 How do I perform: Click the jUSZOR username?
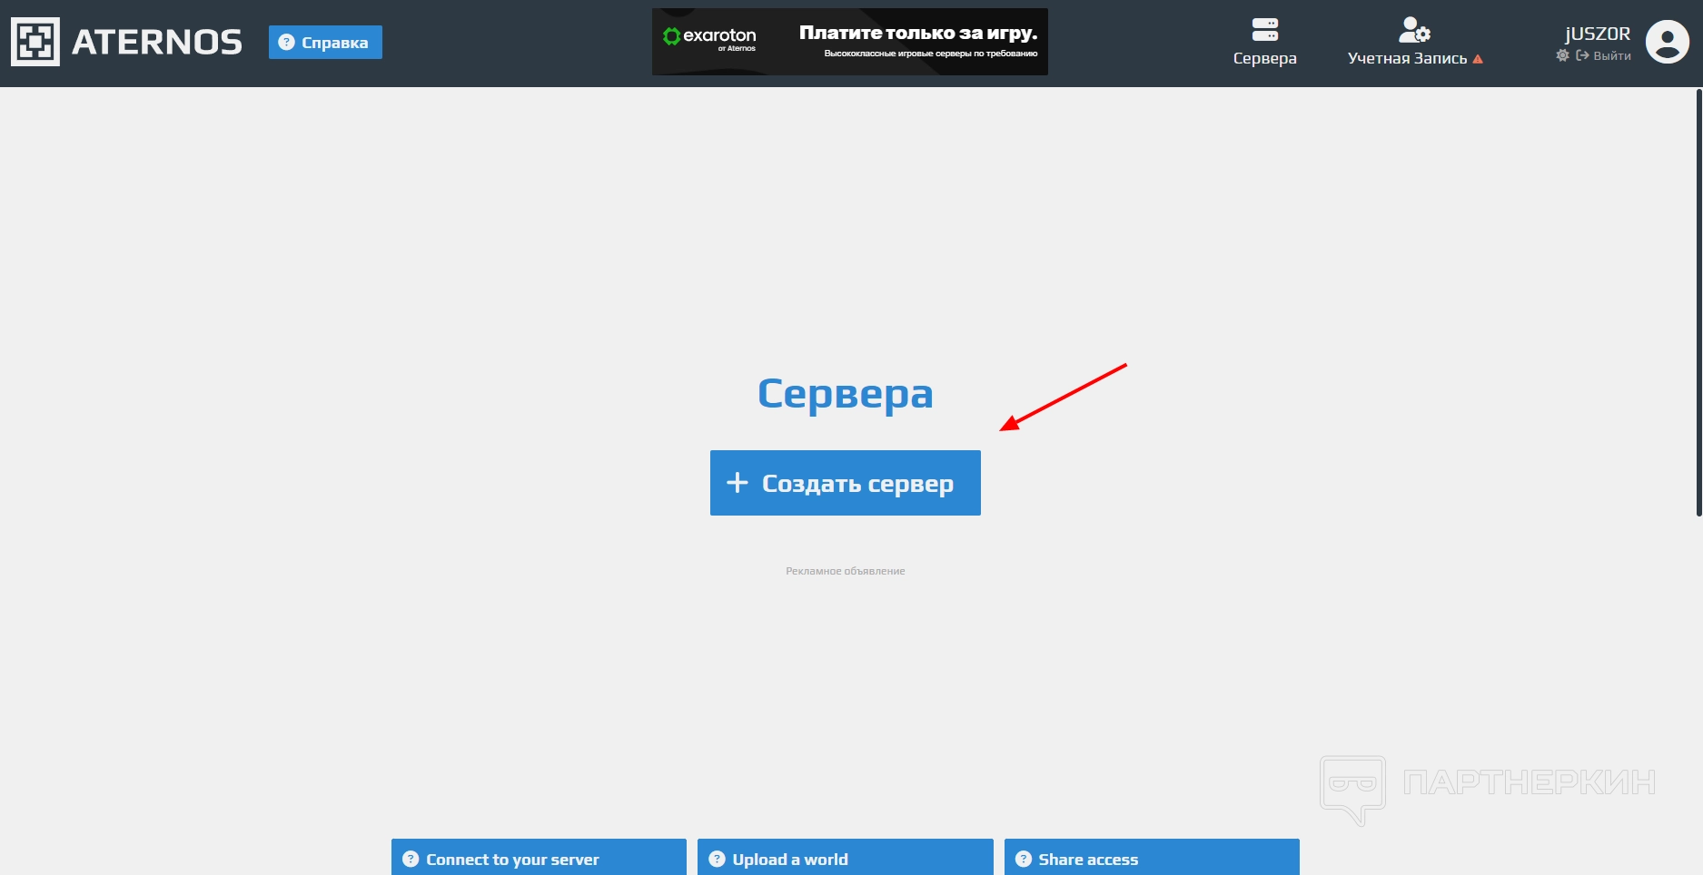click(1598, 34)
